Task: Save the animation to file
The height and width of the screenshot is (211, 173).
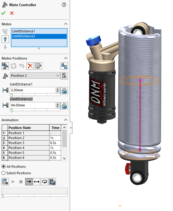Action: pos(52,182)
